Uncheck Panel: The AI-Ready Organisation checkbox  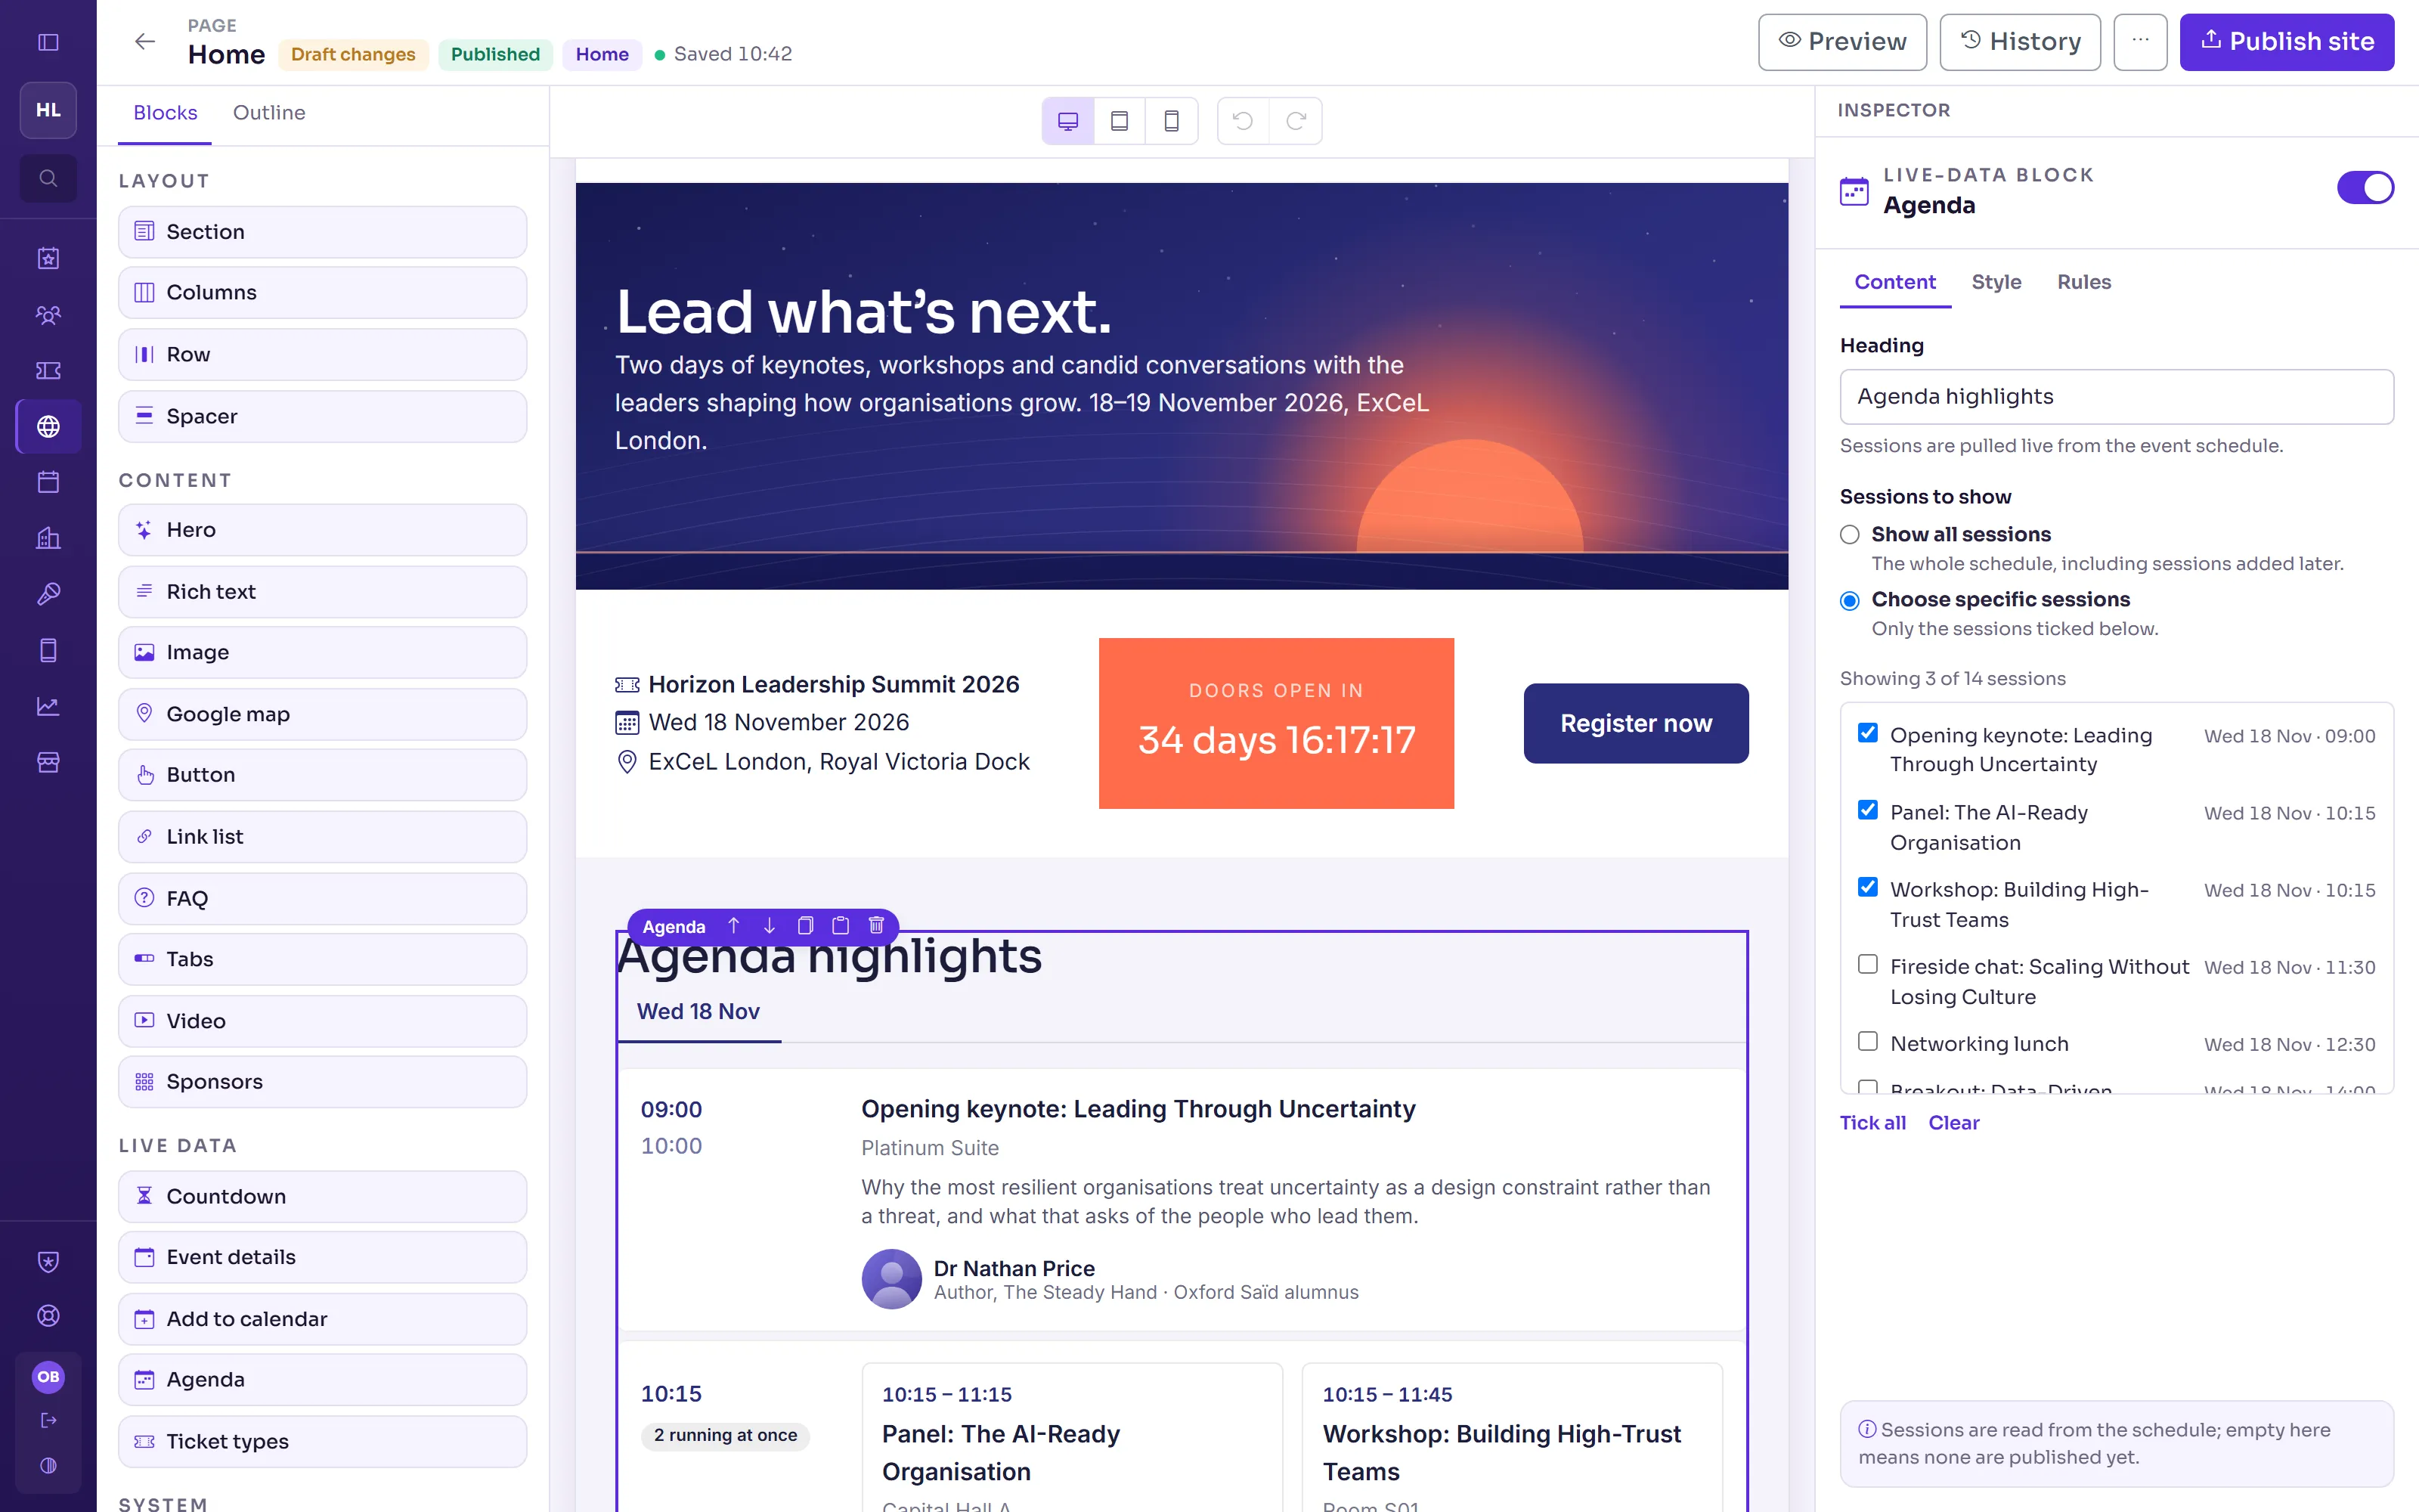pos(1867,811)
